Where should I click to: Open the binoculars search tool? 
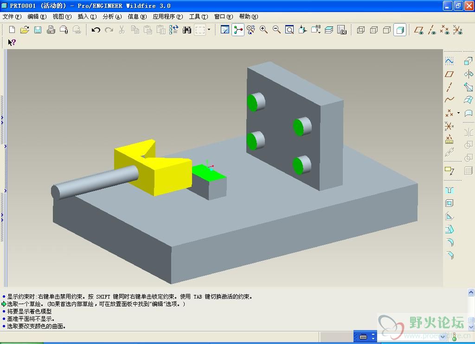[x=187, y=30]
